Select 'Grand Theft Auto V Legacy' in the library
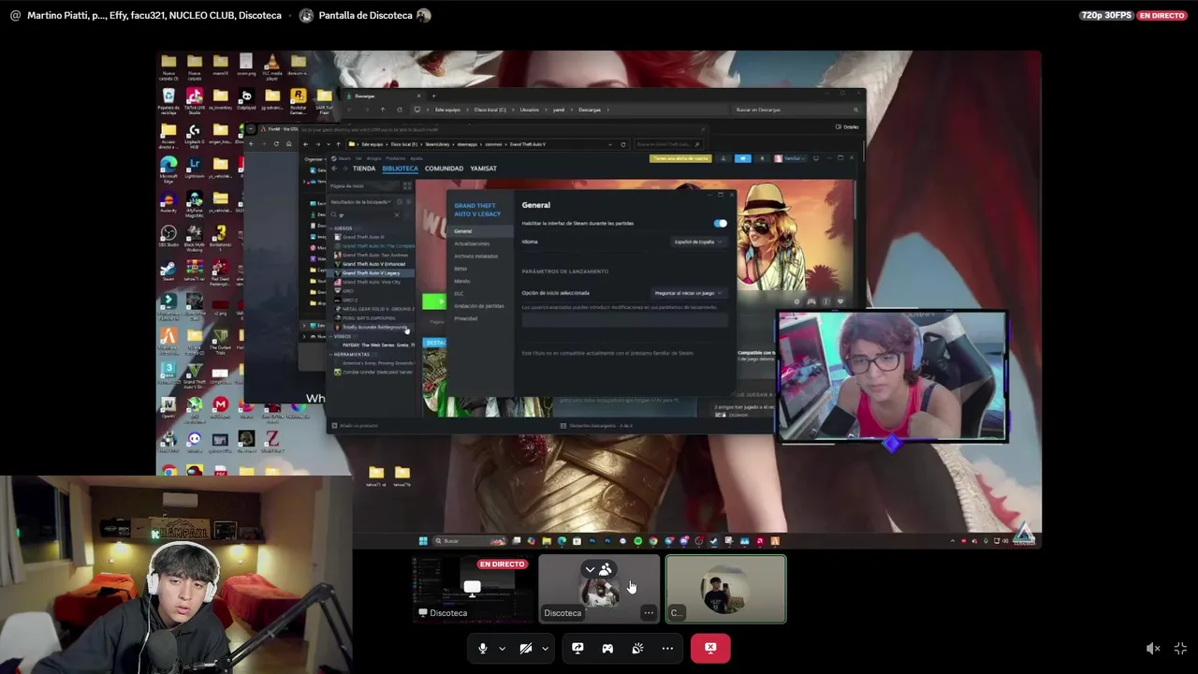1198x674 pixels. click(372, 273)
